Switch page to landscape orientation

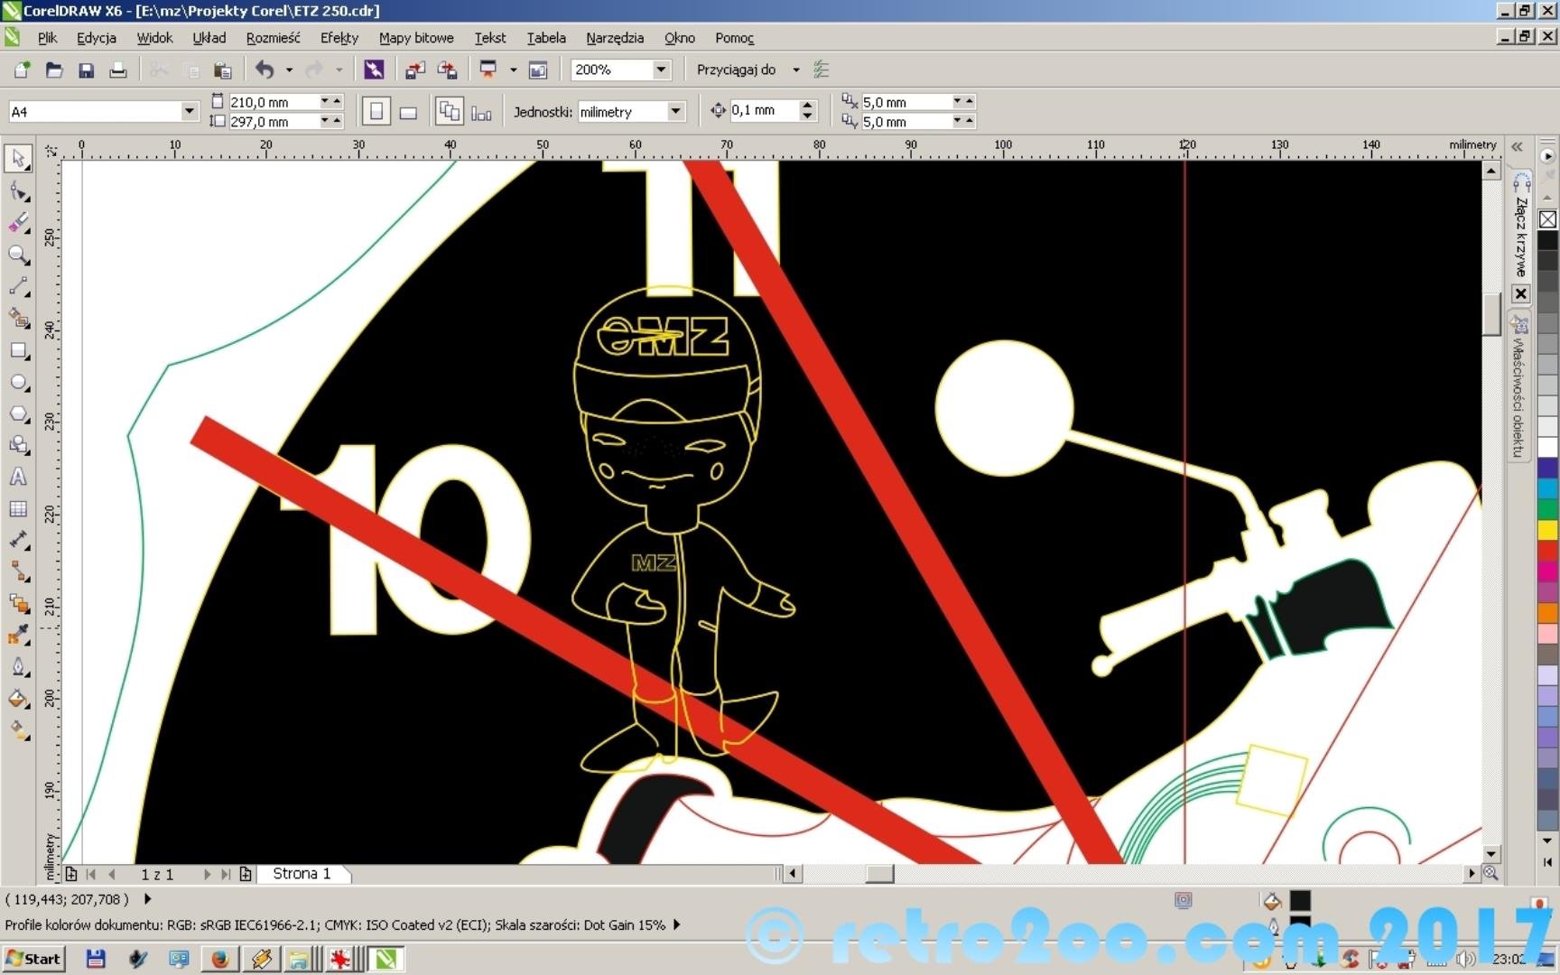pos(408,112)
